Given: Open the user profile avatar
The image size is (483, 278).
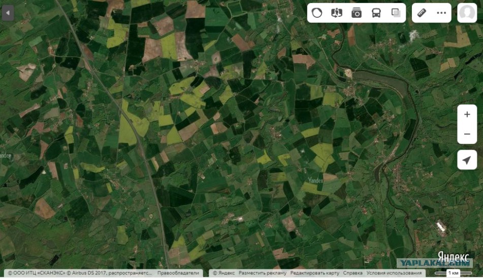Looking at the screenshot, I should (467, 13).
